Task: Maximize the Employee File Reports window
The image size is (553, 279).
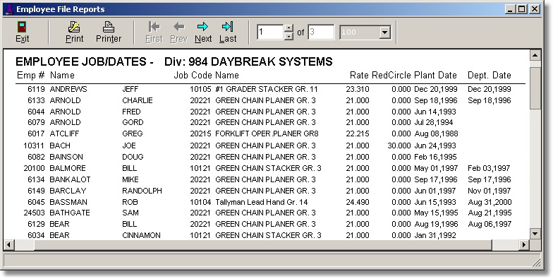Action: (x=522, y=9)
